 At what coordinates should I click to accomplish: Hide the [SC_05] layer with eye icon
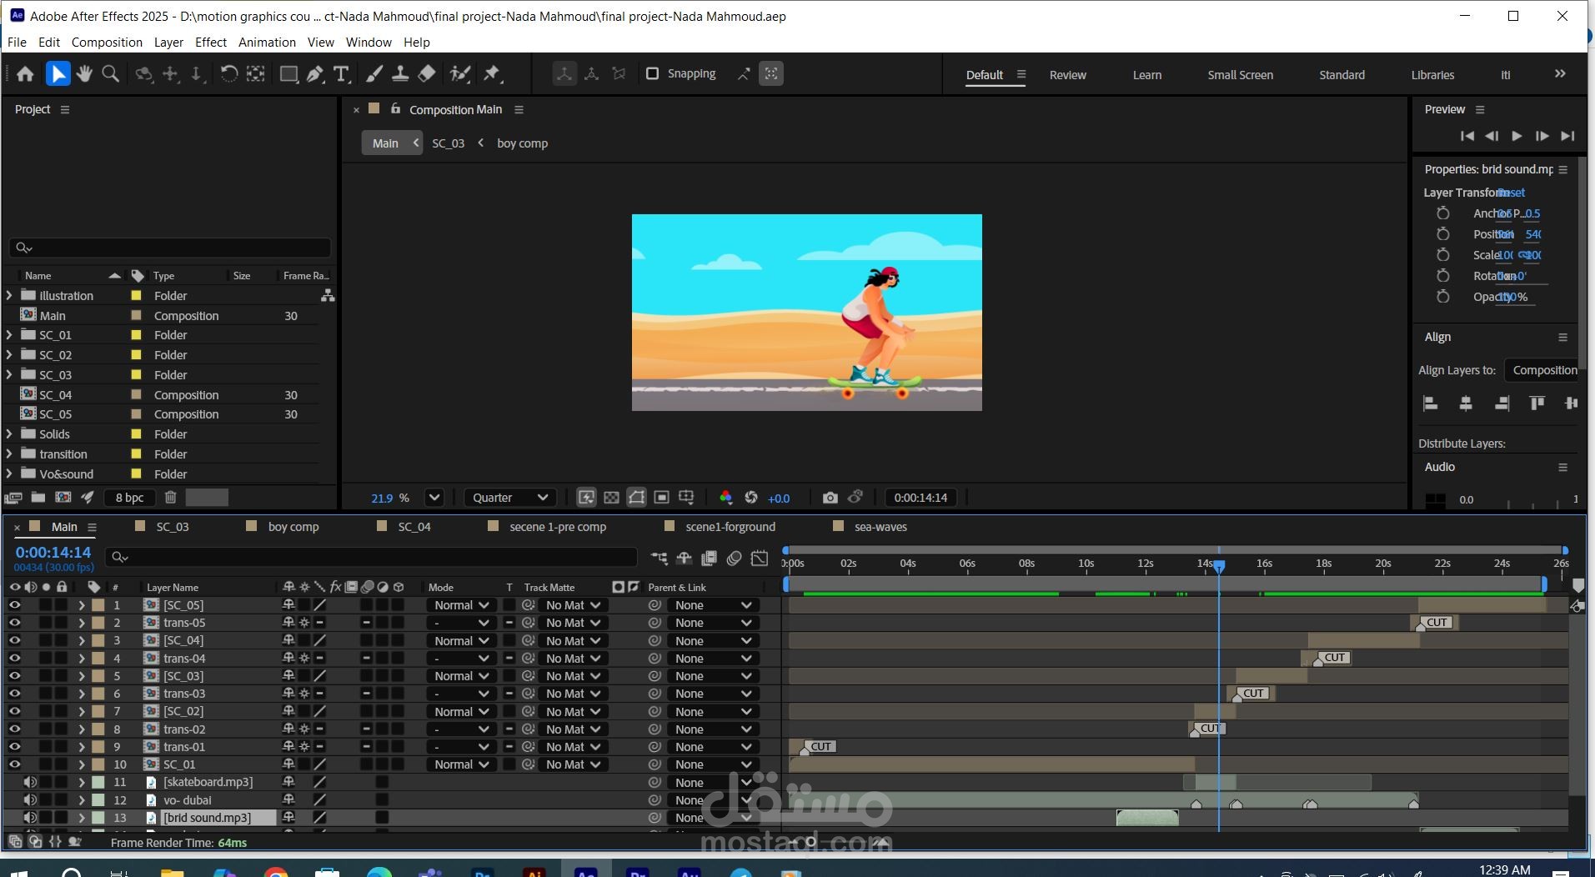pyautogui.click(x=15, y=605)
